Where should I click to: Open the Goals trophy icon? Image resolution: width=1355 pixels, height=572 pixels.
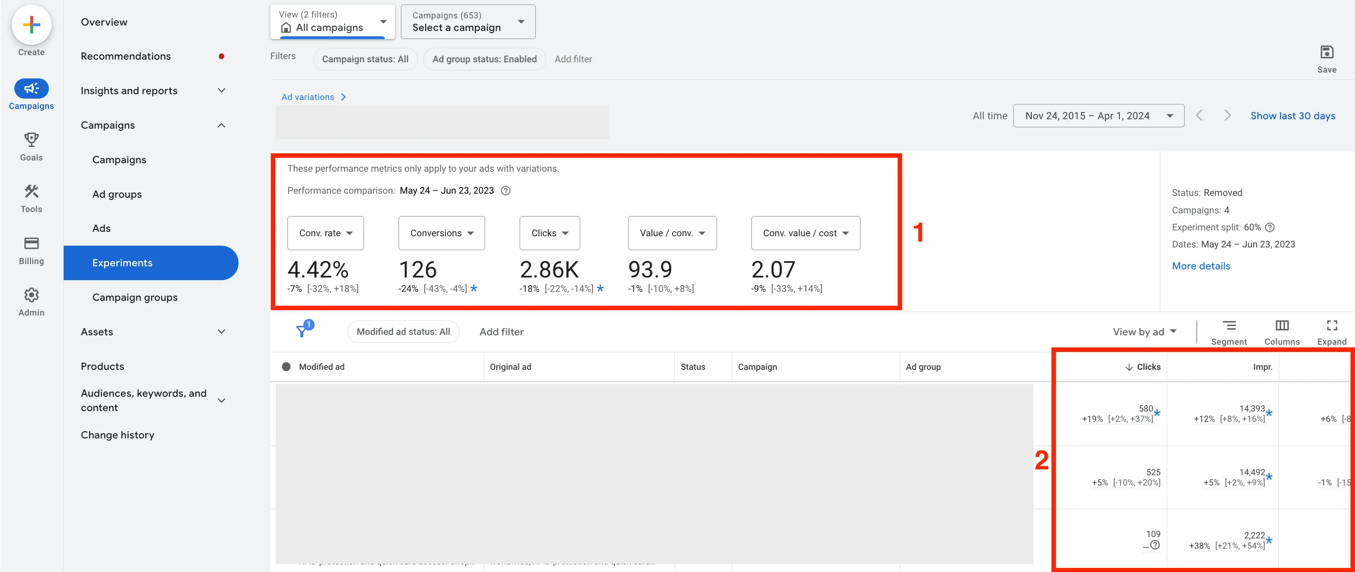coord(31,140)
